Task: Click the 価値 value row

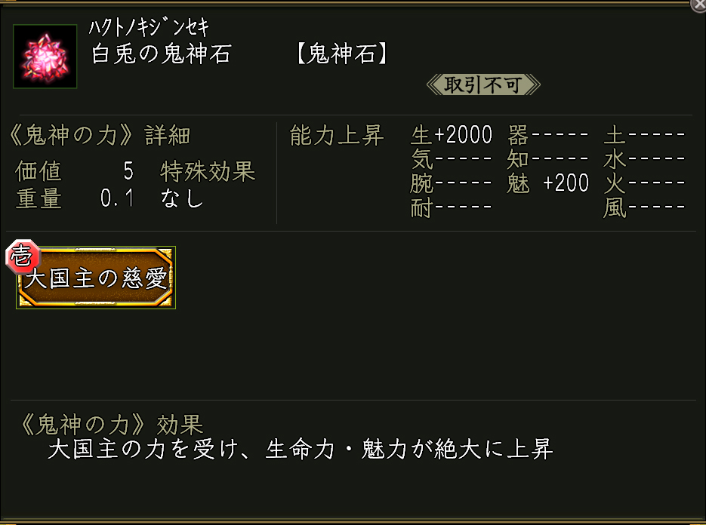Action: coord(74,172)
